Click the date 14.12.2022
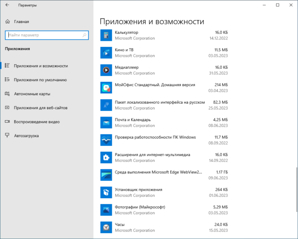298x239 pixels. (219, 38)
